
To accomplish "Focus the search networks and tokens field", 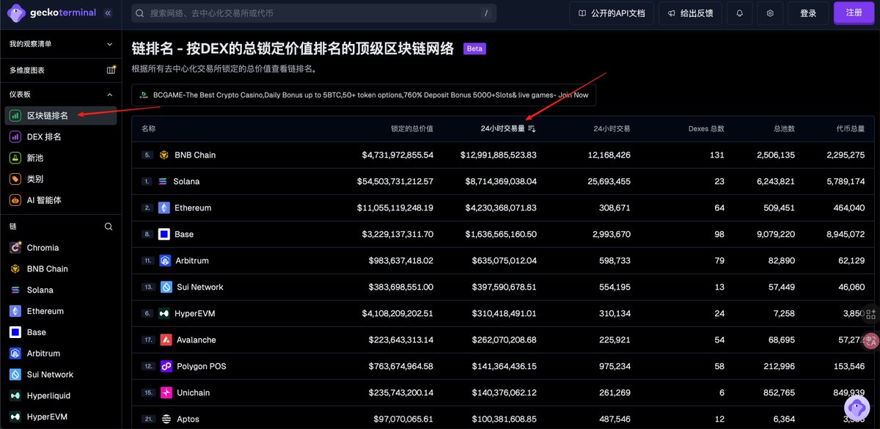I will (314, 13).
